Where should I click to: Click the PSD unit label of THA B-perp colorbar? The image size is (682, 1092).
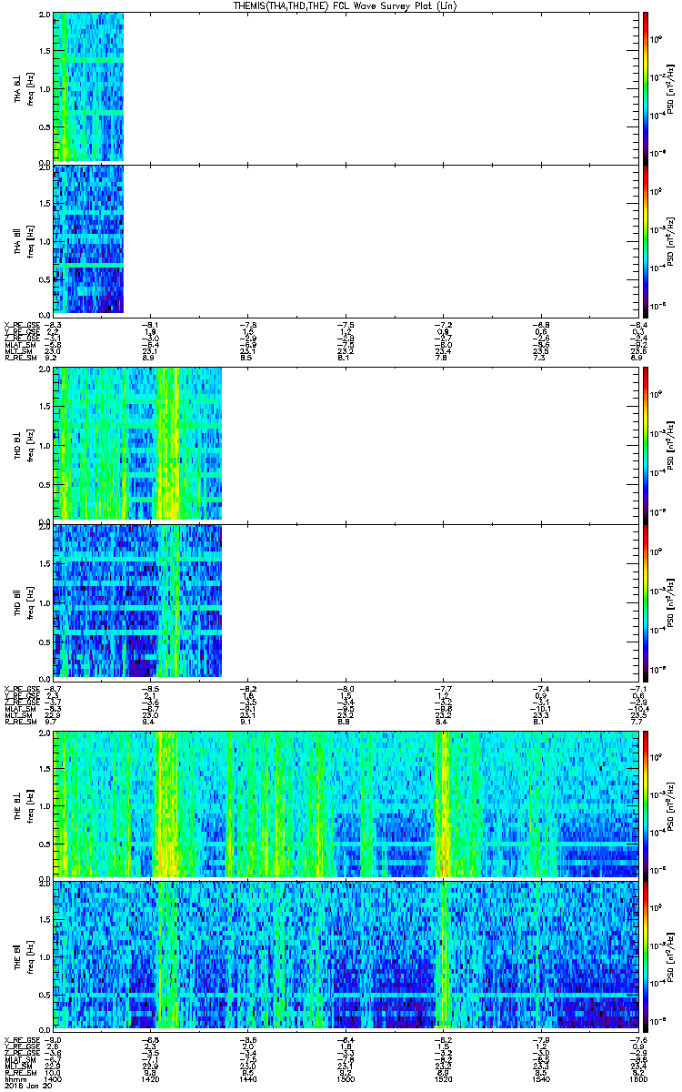pos(671,87)
